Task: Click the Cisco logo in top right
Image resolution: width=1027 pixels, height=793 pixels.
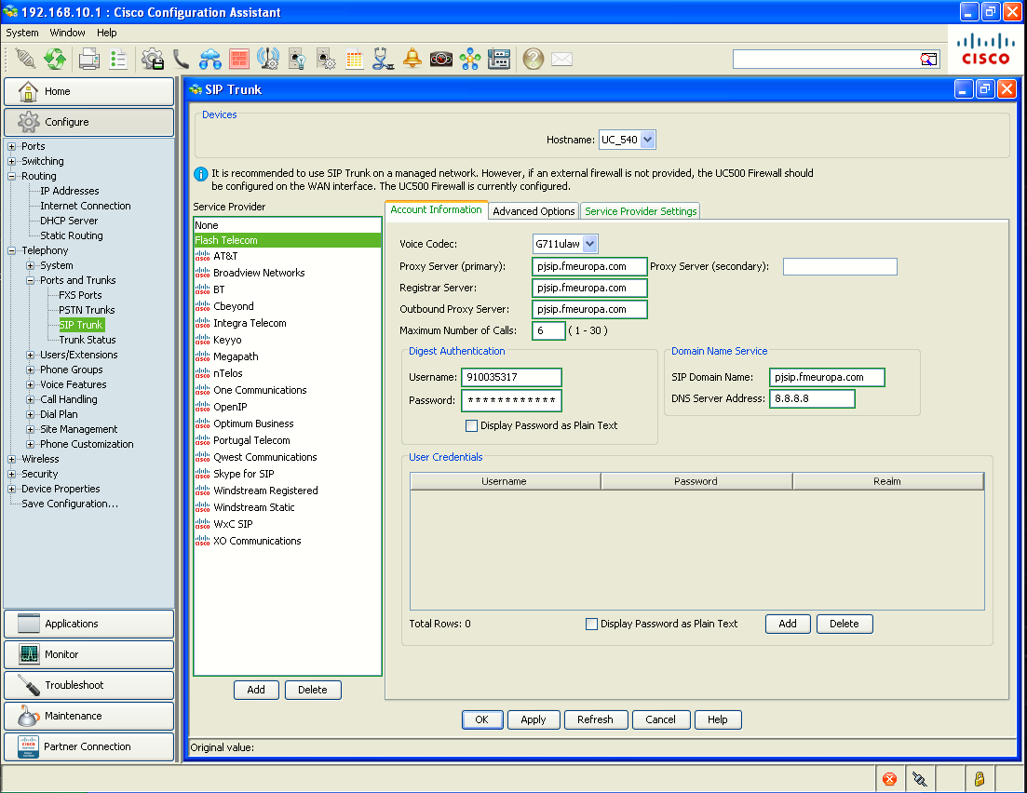Action: click(986, 49)
